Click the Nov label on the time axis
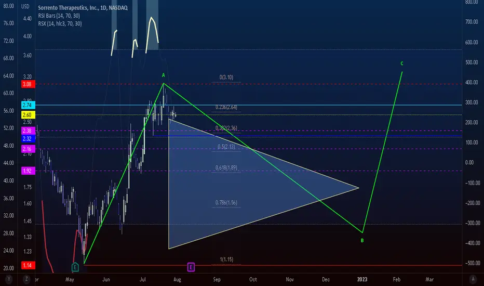 click(x=290, y=280)
